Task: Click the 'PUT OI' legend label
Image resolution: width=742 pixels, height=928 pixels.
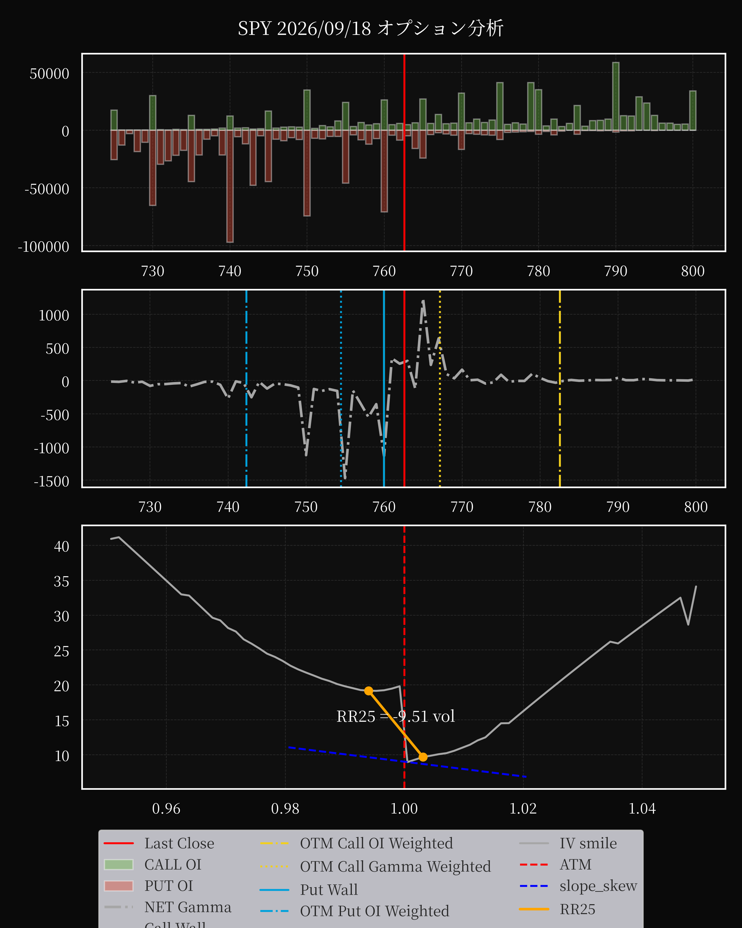Action: [x=168, y=886]
